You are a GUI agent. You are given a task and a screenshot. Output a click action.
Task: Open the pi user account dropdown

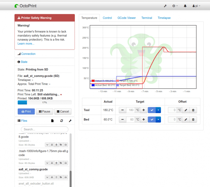point(196,6)
